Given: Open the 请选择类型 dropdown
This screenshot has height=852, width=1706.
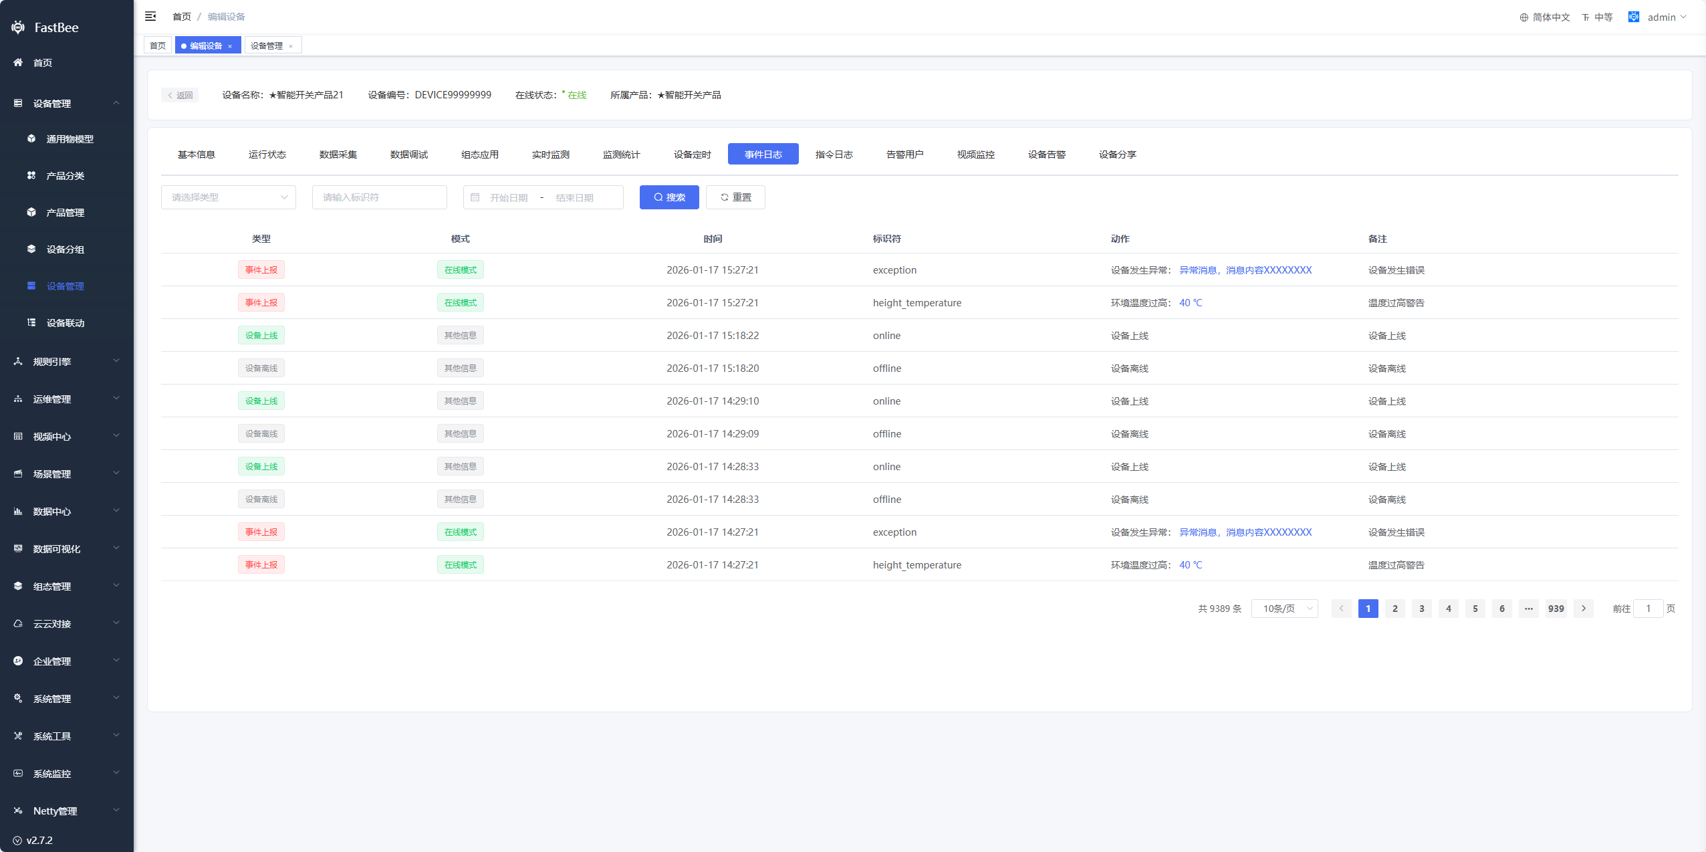Looking at the screenshot, I should tap(228, 197).
